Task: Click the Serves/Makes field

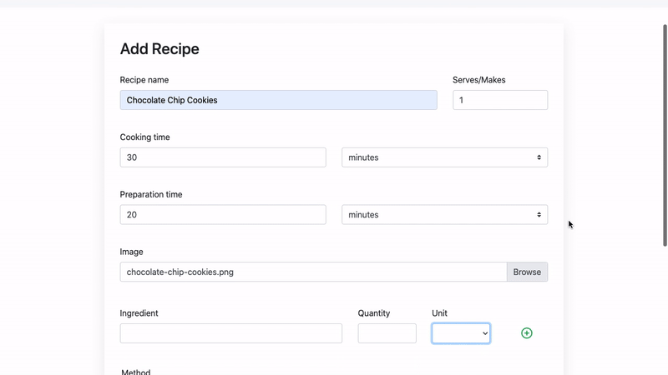Action: (x=500, y=100)
